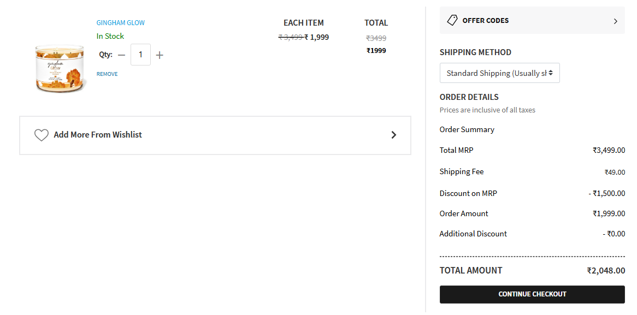Open offer codes via right chevron

coord(616,21)
